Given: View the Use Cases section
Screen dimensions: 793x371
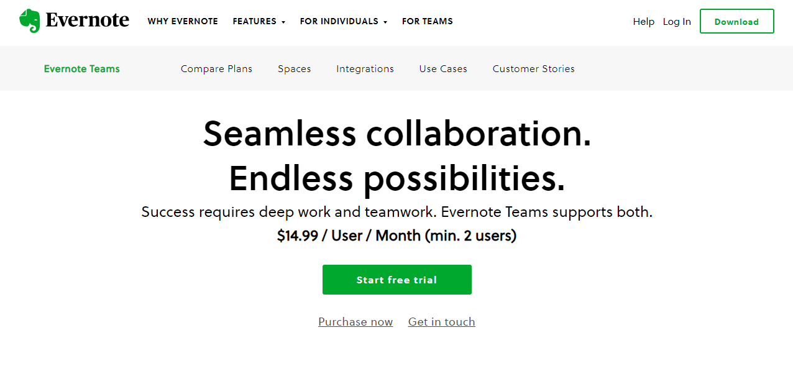Looking at the screenshot, I should pos(442,68).
